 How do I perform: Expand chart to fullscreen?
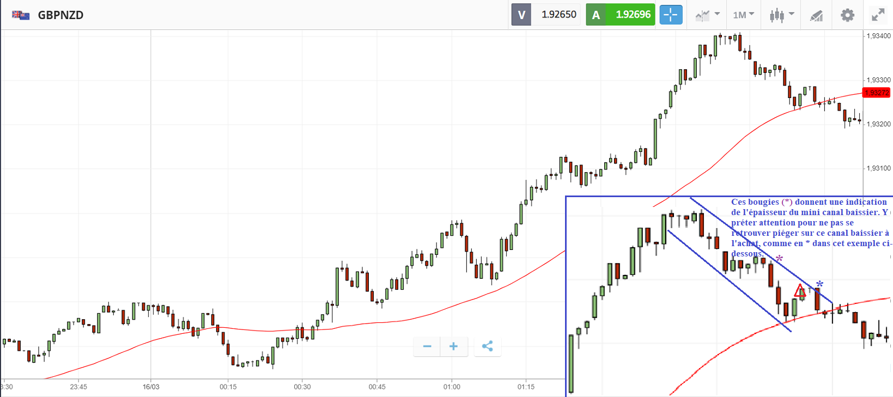(878, 15)
